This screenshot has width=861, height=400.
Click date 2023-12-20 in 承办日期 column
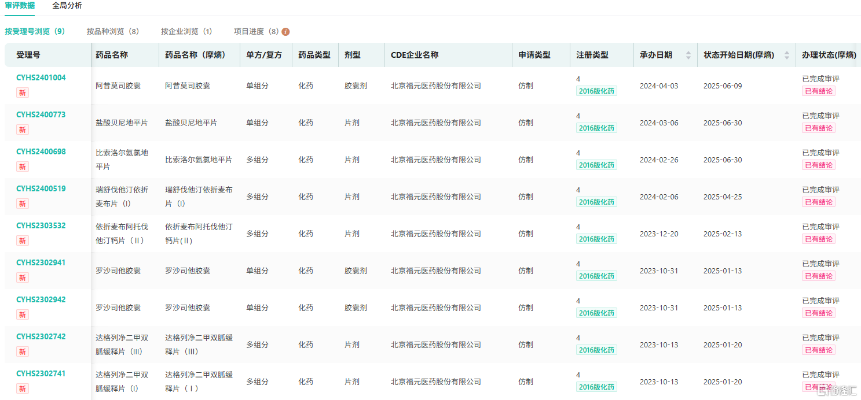click(x=659, y=234)
